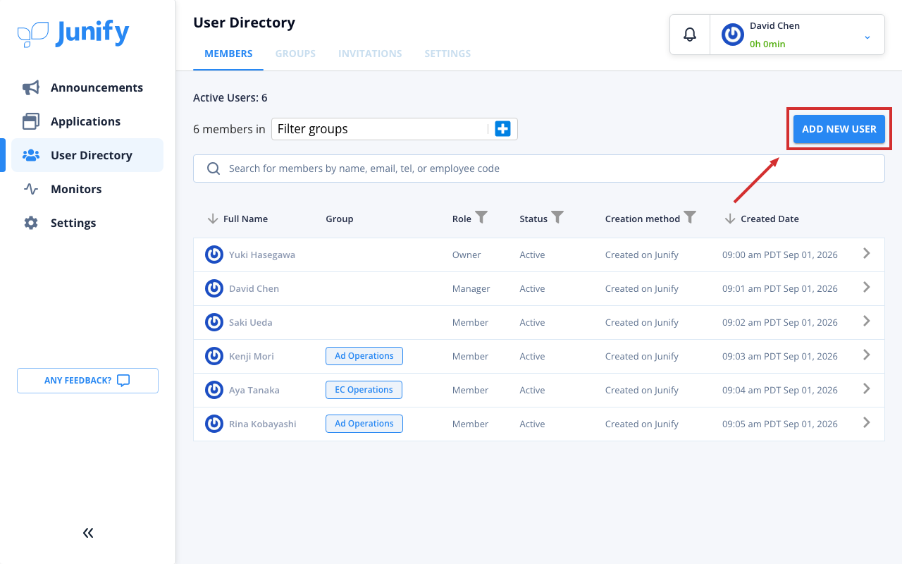902x564 pixels.
Task: Click the name Kenji Mori
Action: click(x=252, y=356)
